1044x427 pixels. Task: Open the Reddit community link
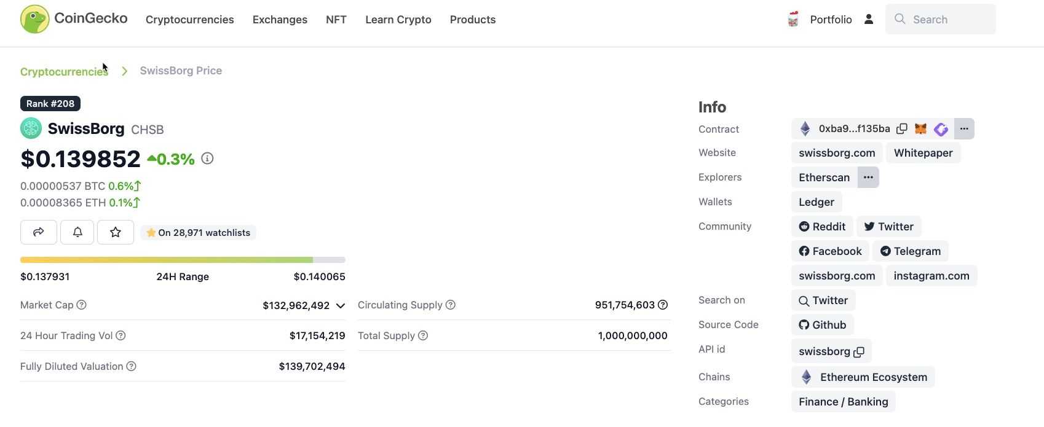(822, 227)
